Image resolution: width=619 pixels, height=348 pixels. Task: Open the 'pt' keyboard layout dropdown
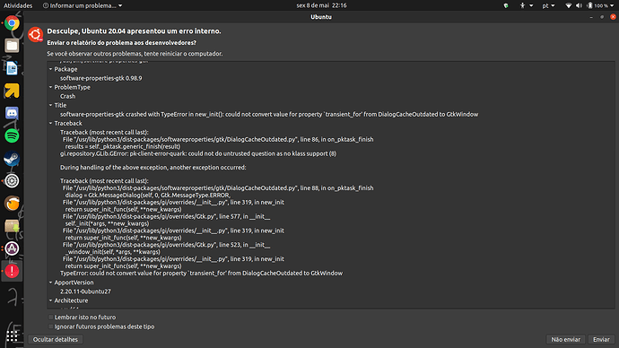[x=548, y=5]
